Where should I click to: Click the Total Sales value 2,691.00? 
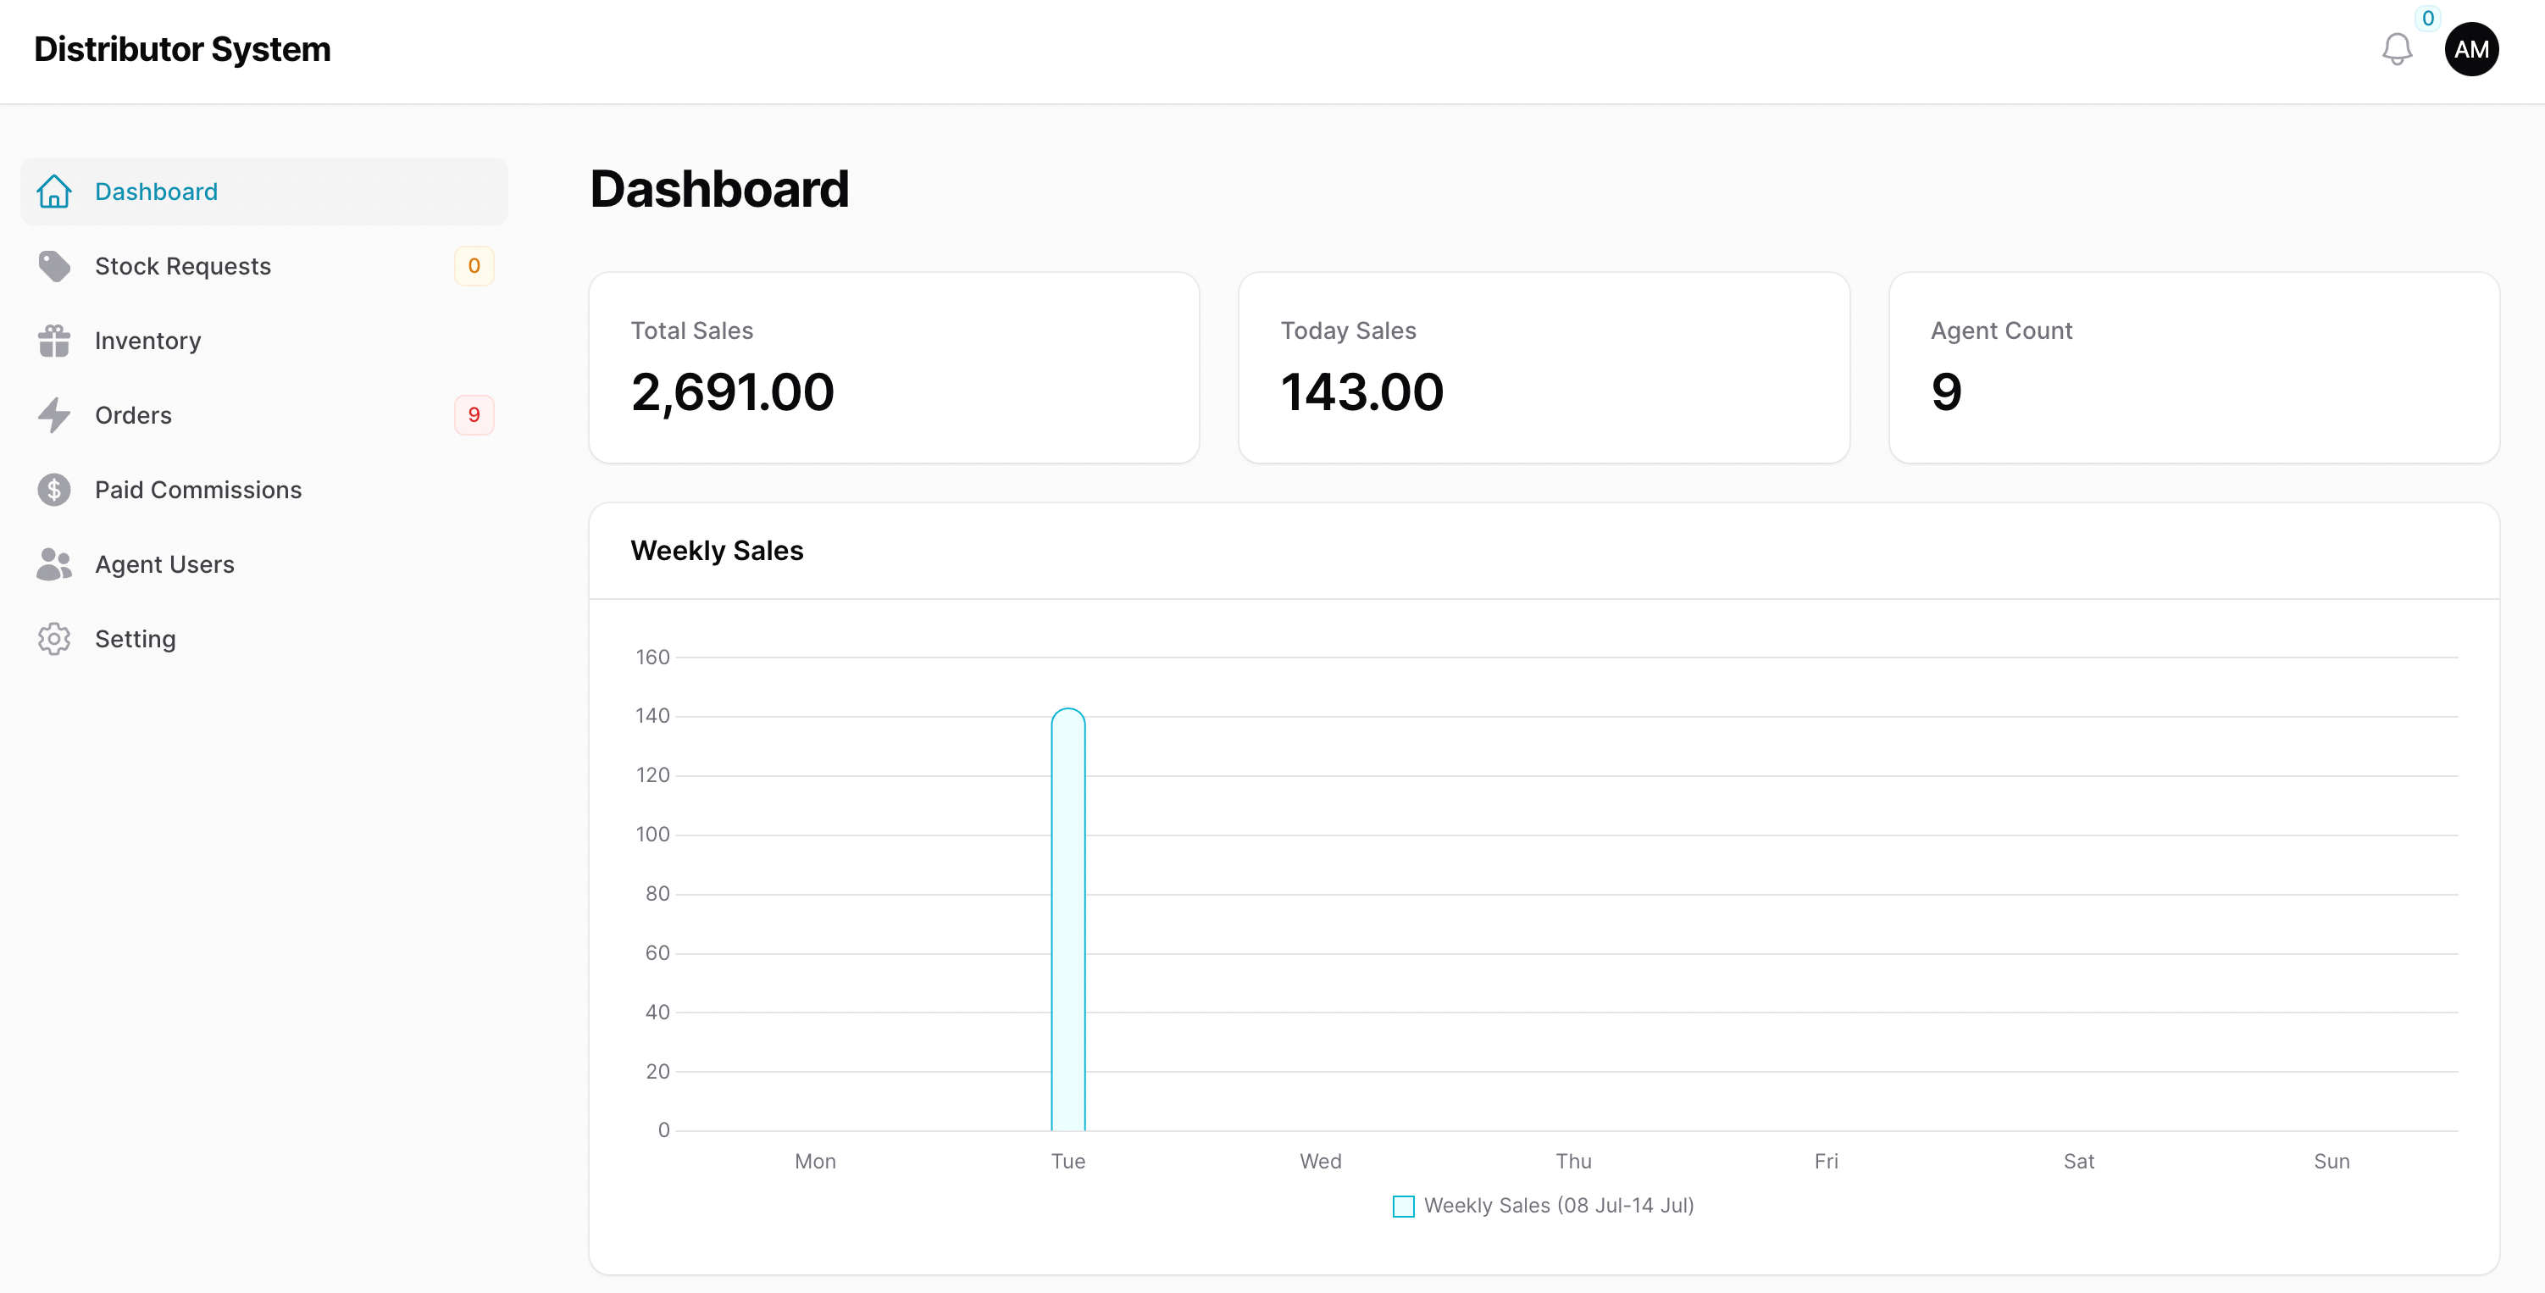(x=733, y=392)
